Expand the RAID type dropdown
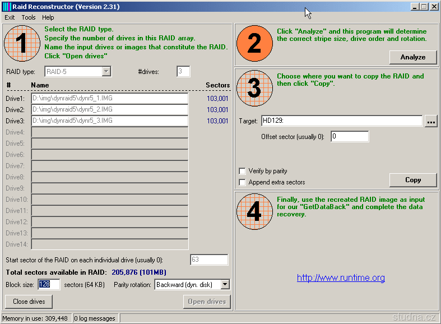Image resolution: width=441 pixels, height=324 pixels. [106, 71]
